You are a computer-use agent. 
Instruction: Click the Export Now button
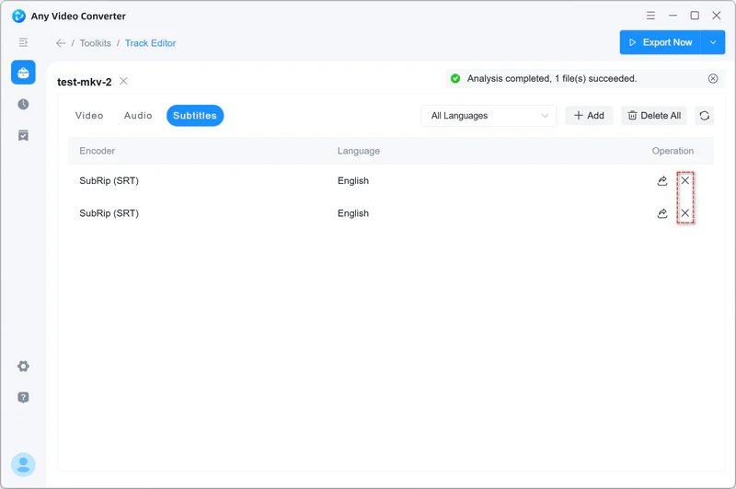click(660, 42)
